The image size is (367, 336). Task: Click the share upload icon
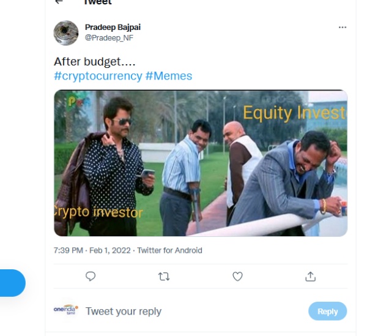point(311,277)
